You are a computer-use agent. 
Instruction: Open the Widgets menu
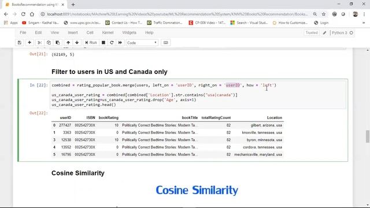pyautogui.click(x=129, y=32)
